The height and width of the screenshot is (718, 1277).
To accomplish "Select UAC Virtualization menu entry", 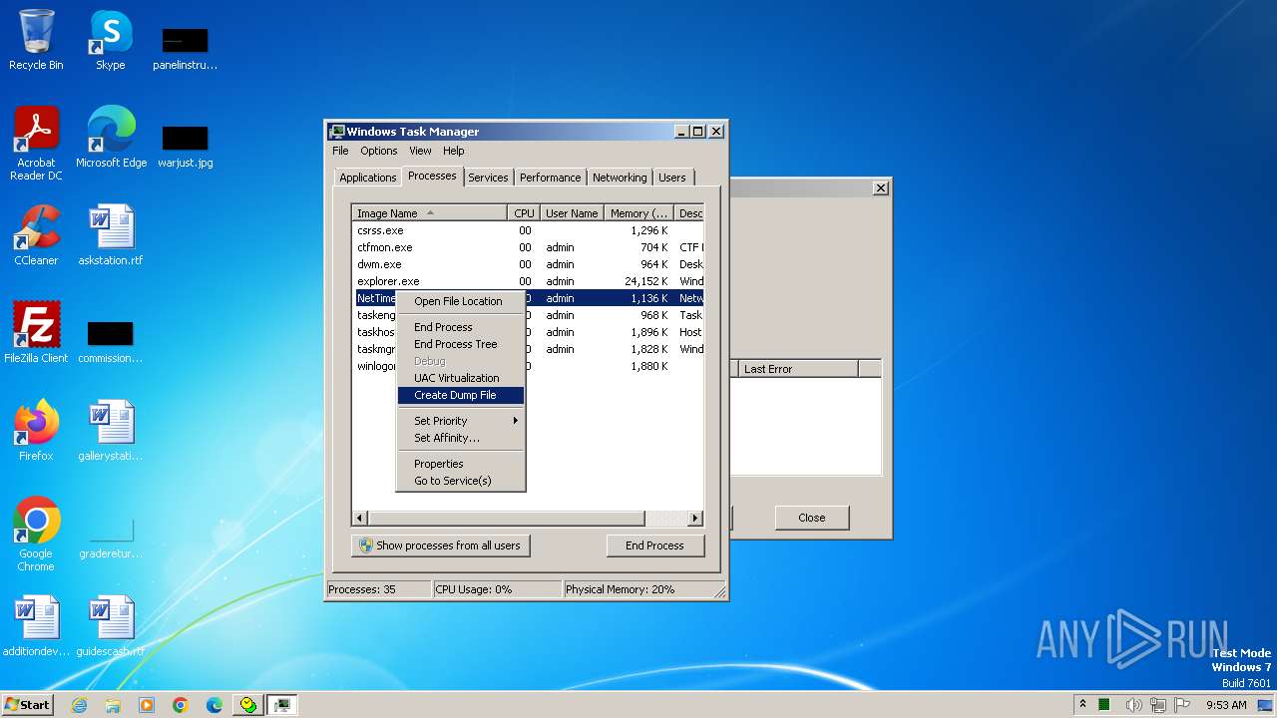I will (x=460, y=378).
